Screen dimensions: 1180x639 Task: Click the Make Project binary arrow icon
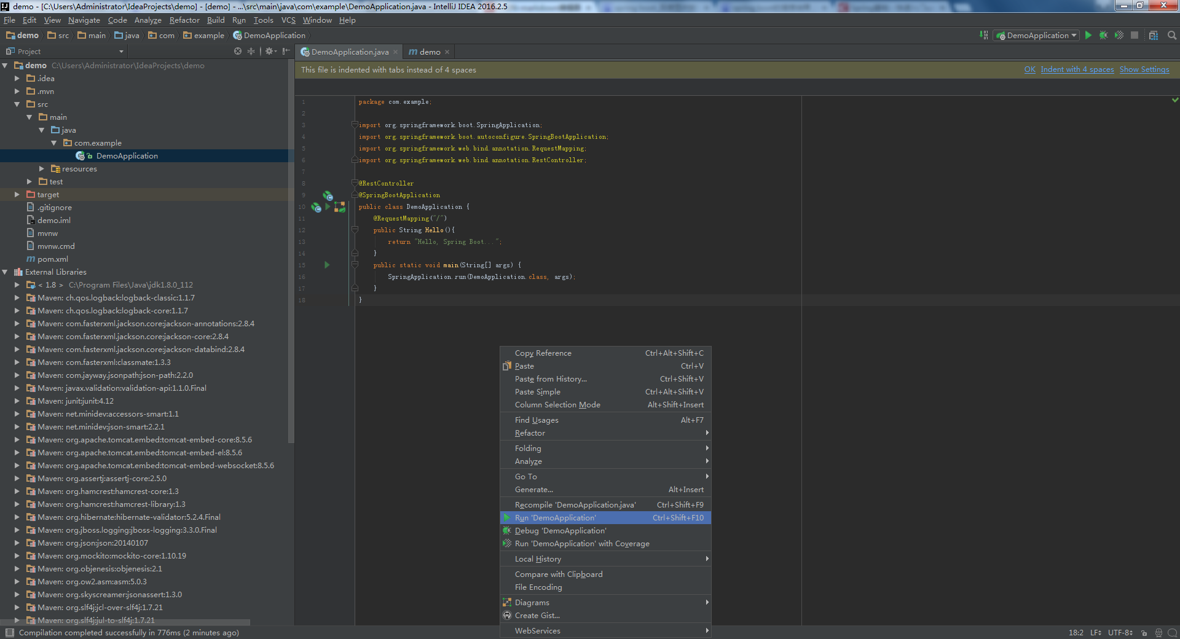pos(983,36)
